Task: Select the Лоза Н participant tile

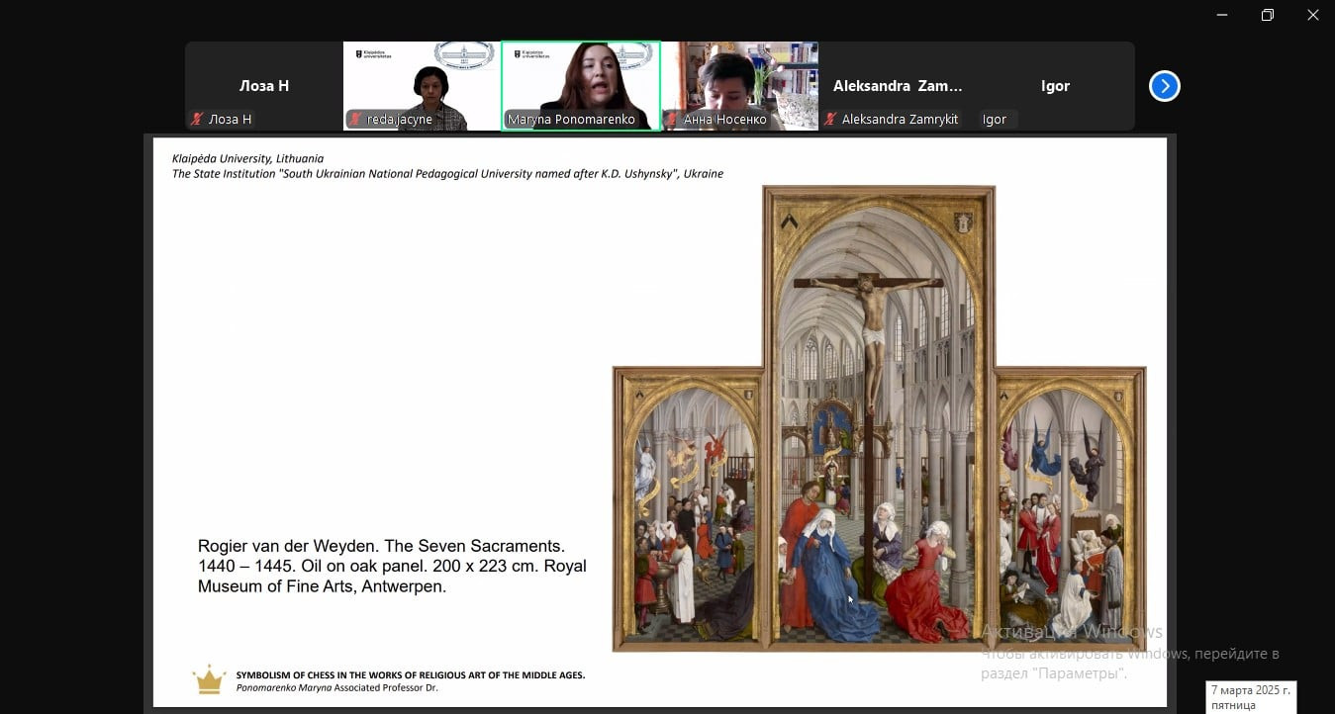Action: coord(263,86)
